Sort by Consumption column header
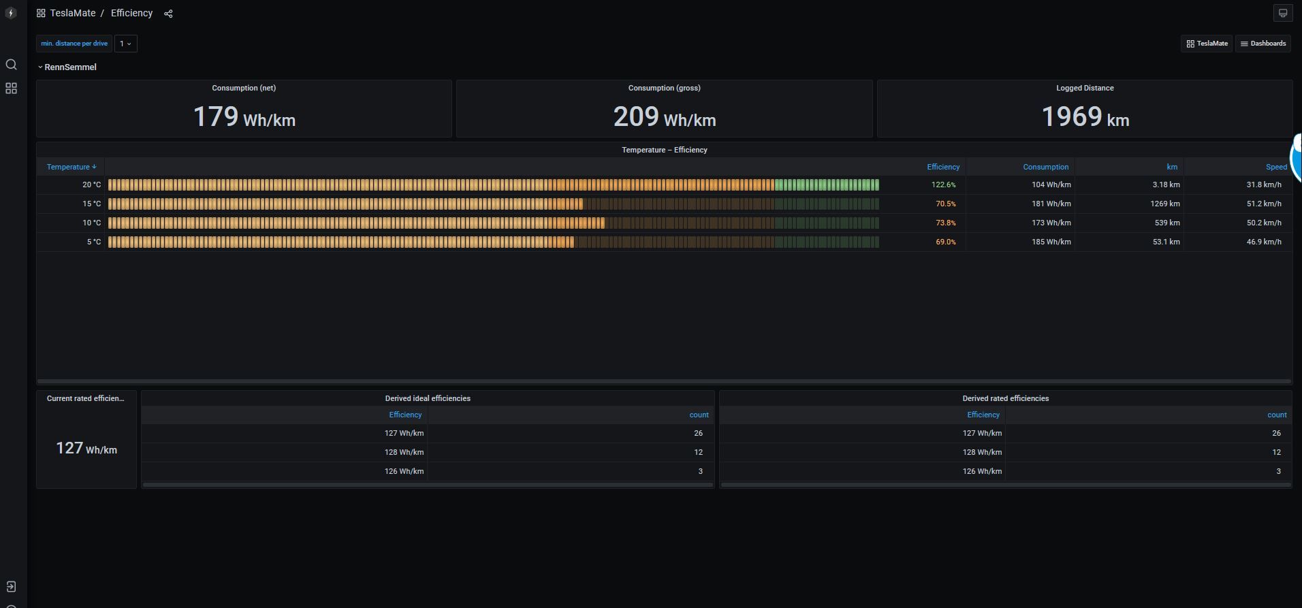 click(1045, 167)
